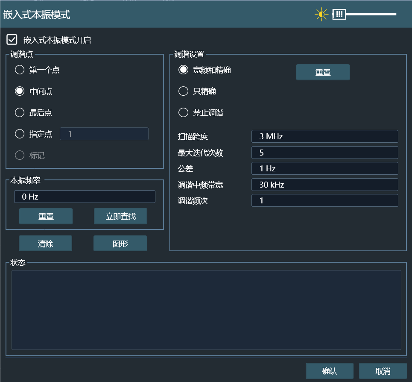
Task: Click the 嵌入式本振模式 title text
Action: (37, 15)
